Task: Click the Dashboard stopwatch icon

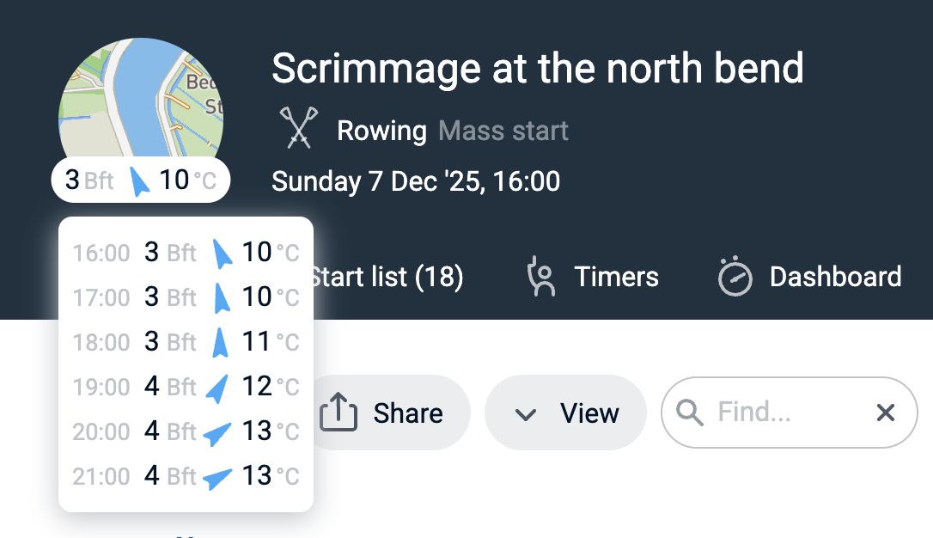Action: [x=735, y=277]
